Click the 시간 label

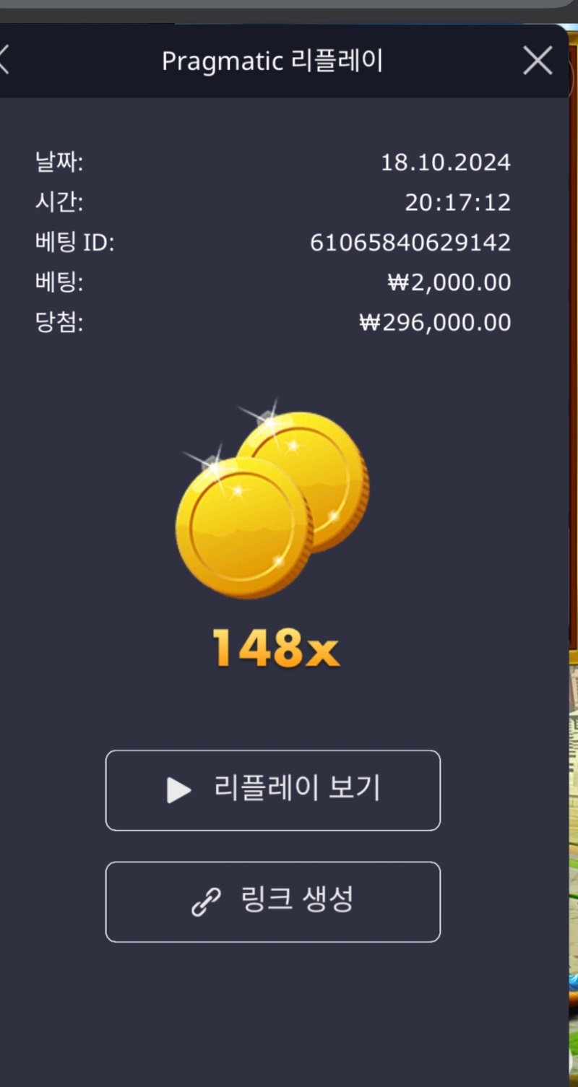59,202
